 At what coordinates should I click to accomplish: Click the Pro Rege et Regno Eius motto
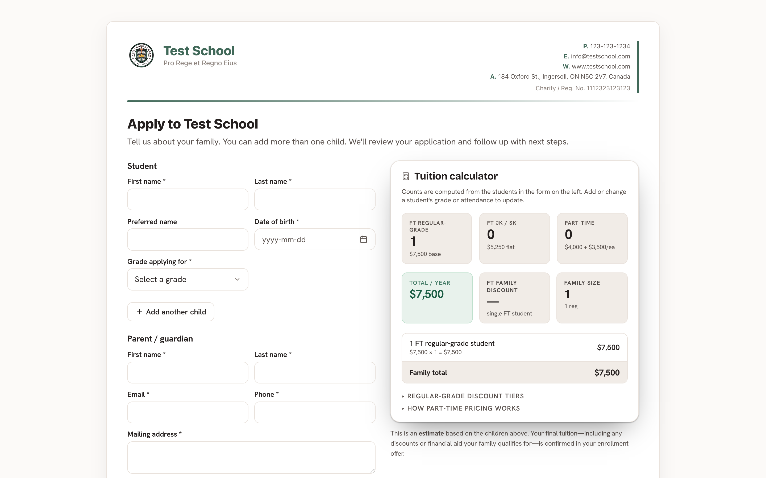tap(200, 63)
